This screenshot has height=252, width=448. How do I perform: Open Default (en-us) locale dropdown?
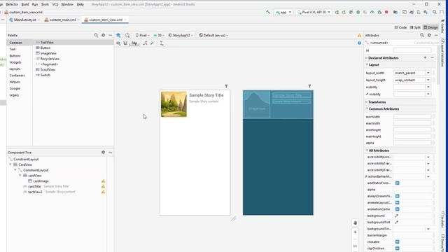pyautogui.click(x=213, y=36)
